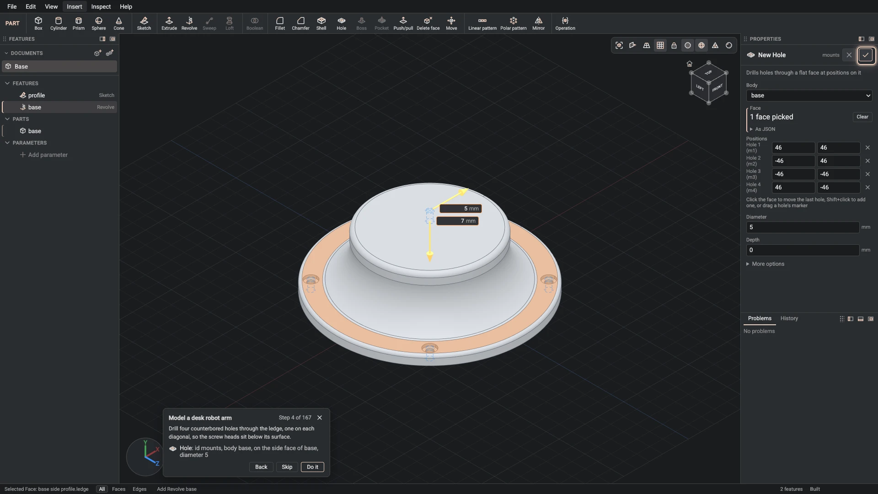This screenshot has height=494, width=878.
Task: Click the home view icon near cube
Action: (690, 64)
